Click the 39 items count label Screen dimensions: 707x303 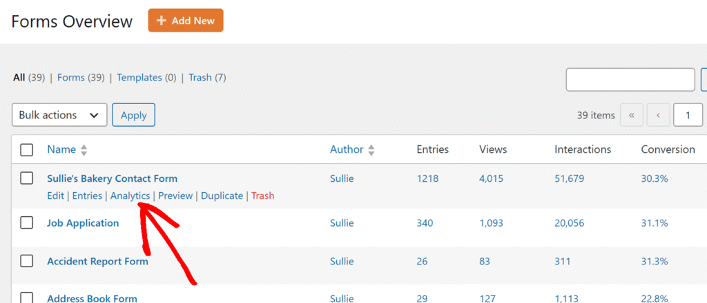[596, 115]
